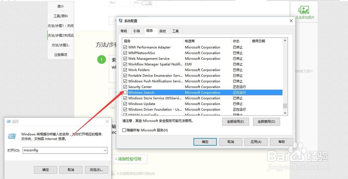The image size is (348, 179).
Task: Close the Run dialog
Action: [x=107, y=121]
